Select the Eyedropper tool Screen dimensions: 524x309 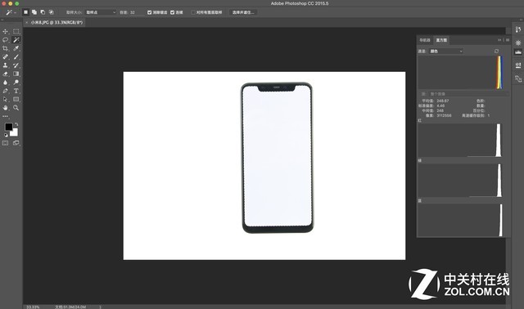16,48
